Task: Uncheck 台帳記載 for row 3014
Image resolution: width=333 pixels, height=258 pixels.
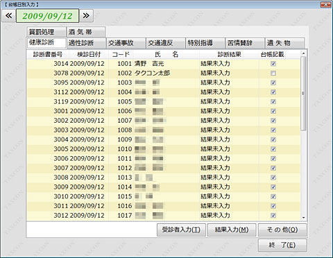Action: pos(273,64)
